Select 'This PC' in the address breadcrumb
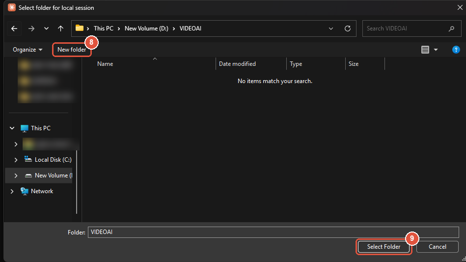The height and width of the screenshot is (262, 466). click(104, 29)
